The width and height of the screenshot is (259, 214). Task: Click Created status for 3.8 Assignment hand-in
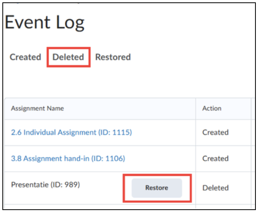coord(216,159)
